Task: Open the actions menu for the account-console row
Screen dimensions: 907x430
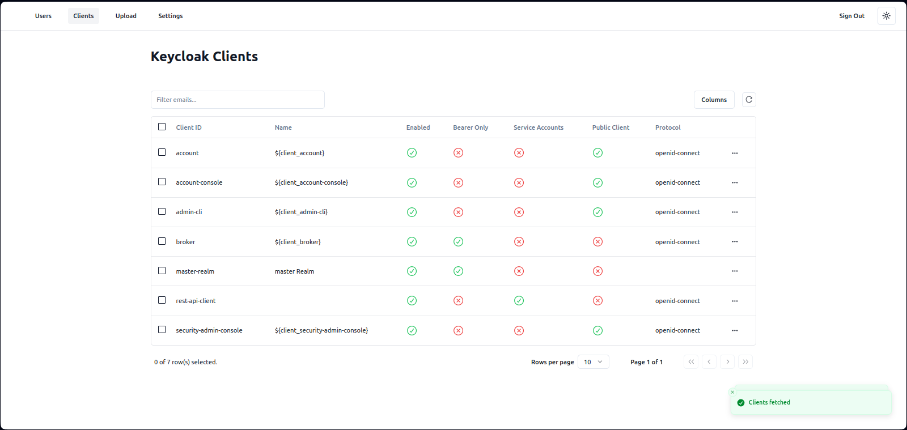Action: coord(735,182)
